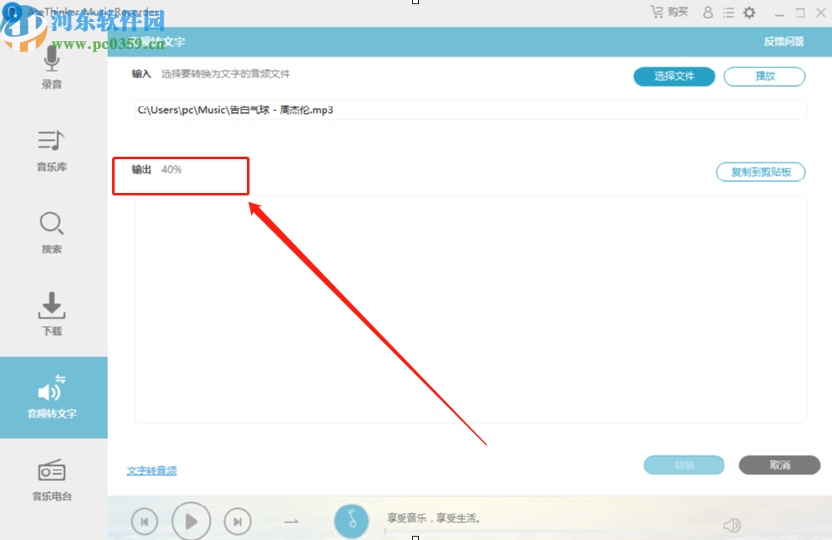Open the 音乐库 music library
832x540 pixels.
(51, 150)
